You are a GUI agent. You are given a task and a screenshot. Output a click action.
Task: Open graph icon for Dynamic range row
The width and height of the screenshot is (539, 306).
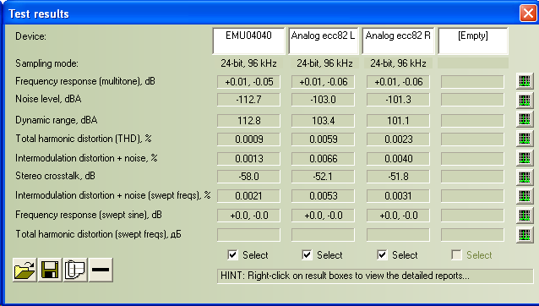click(525, 119)
